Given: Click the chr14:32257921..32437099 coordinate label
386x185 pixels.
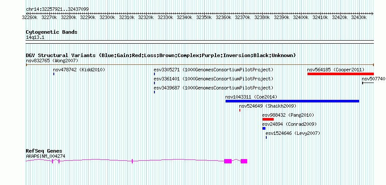Looking at the screenshot, I should coord(57,9).
